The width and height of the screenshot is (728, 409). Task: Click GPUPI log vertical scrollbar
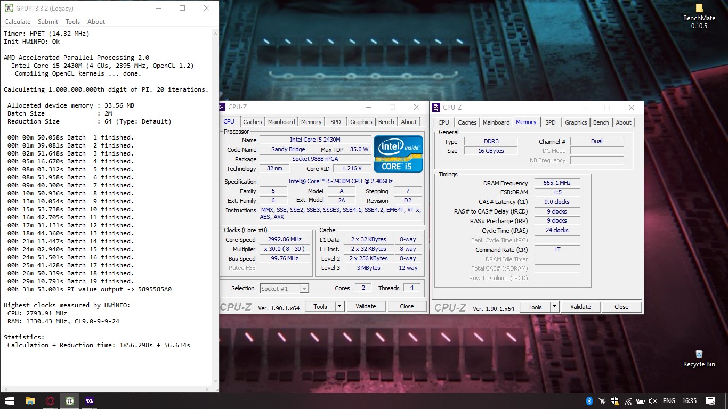tap(215, 207)
